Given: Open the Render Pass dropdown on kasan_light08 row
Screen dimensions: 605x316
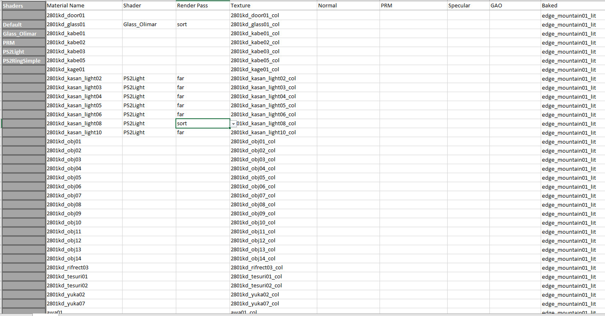Looking at the screenshot, I should point(234,123).
